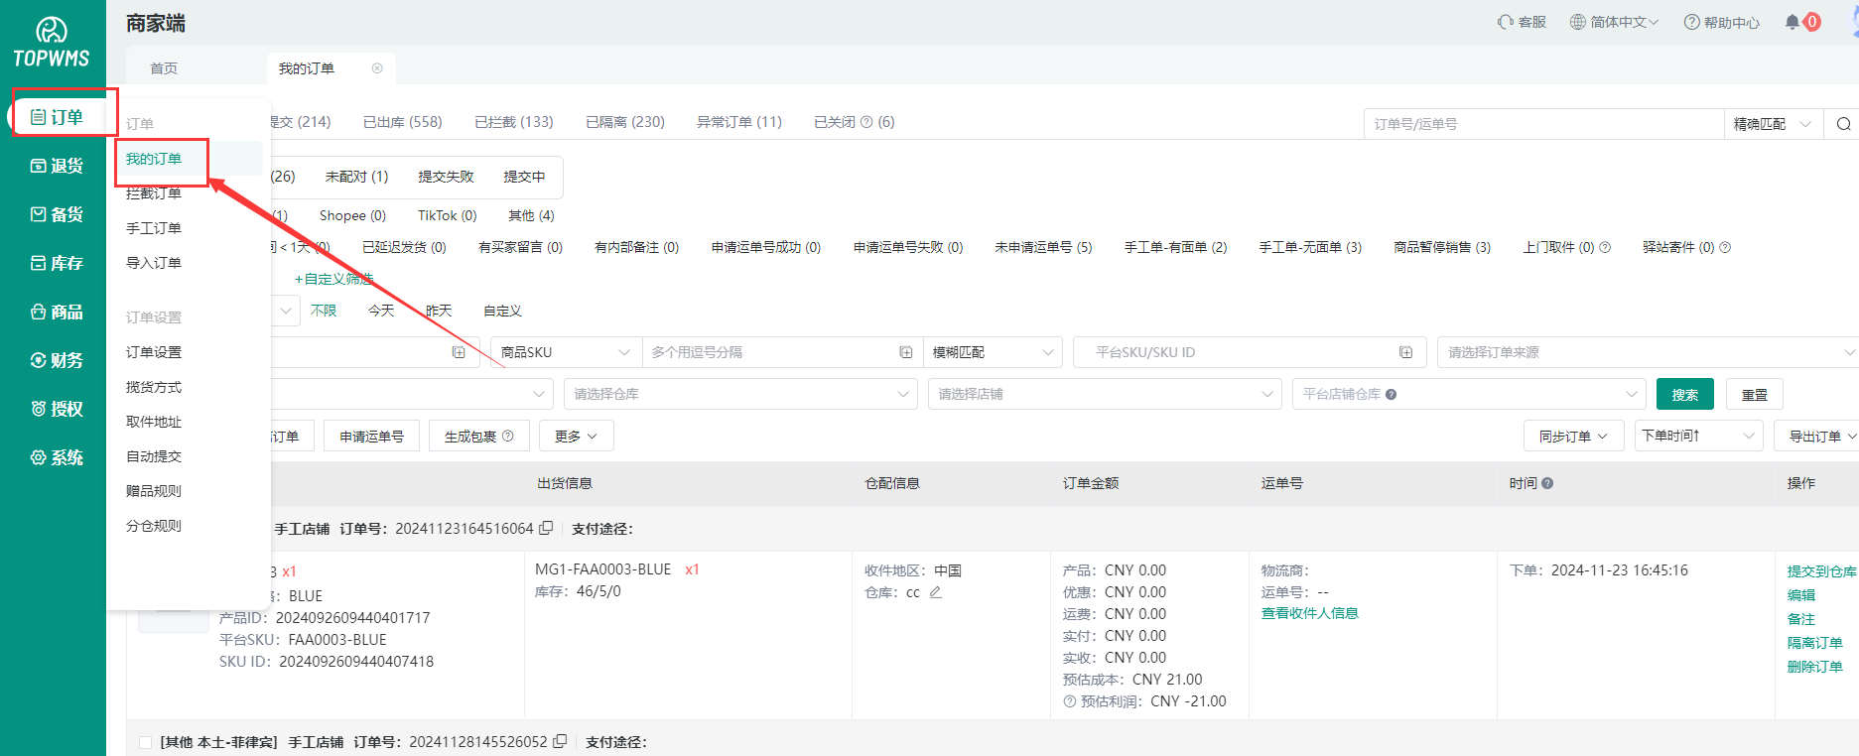The width and height of the screenshot is (1859, 756).
Task: Open the 模糊匹配 dropdown
Action: (x=993, y=352)
